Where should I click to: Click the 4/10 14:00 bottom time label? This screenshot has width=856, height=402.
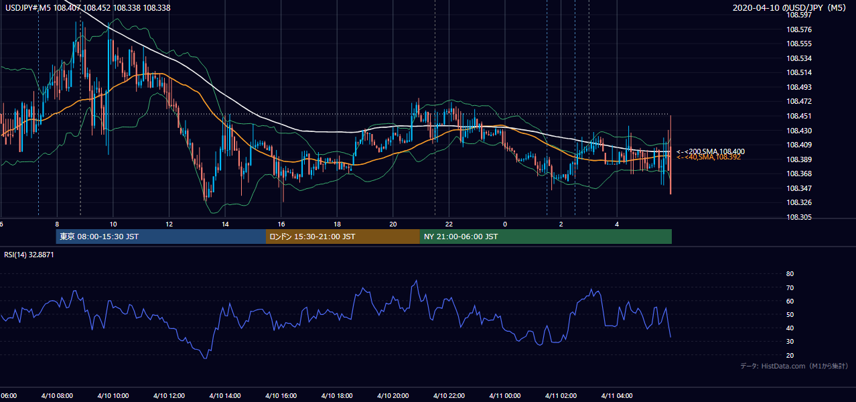(225, 396)
